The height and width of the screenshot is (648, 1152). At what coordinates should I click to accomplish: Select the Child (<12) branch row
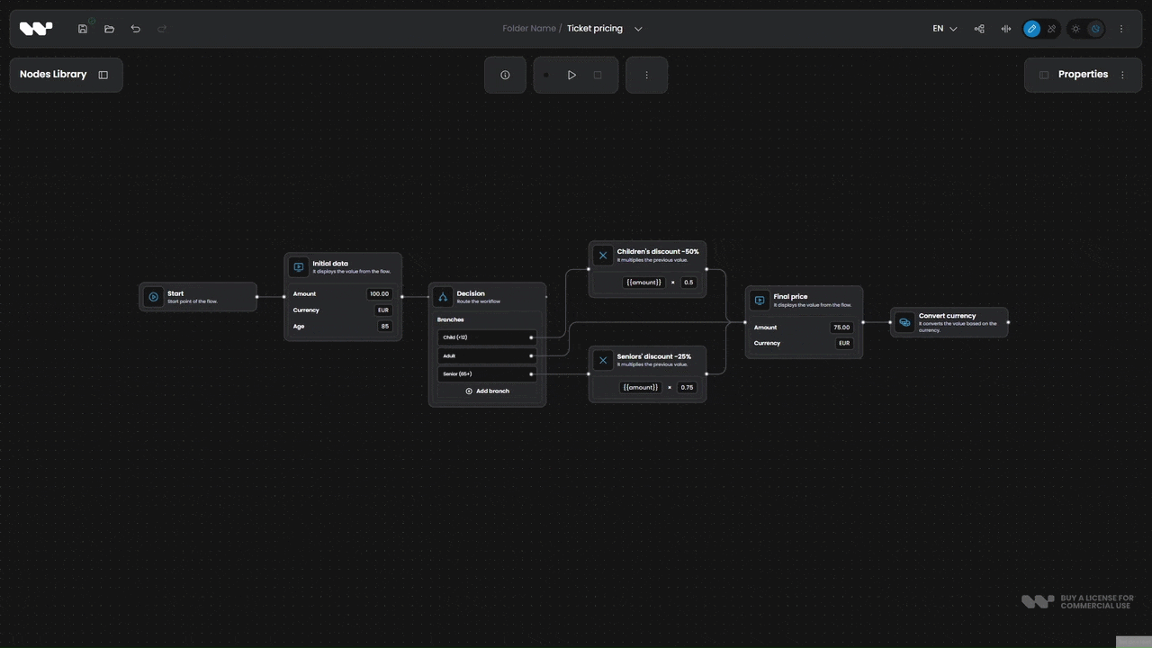487,337
